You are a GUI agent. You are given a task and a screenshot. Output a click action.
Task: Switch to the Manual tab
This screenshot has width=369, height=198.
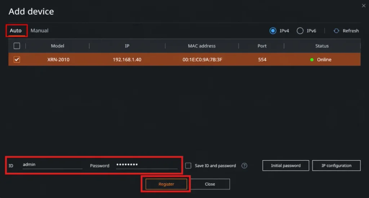point(40,31)
